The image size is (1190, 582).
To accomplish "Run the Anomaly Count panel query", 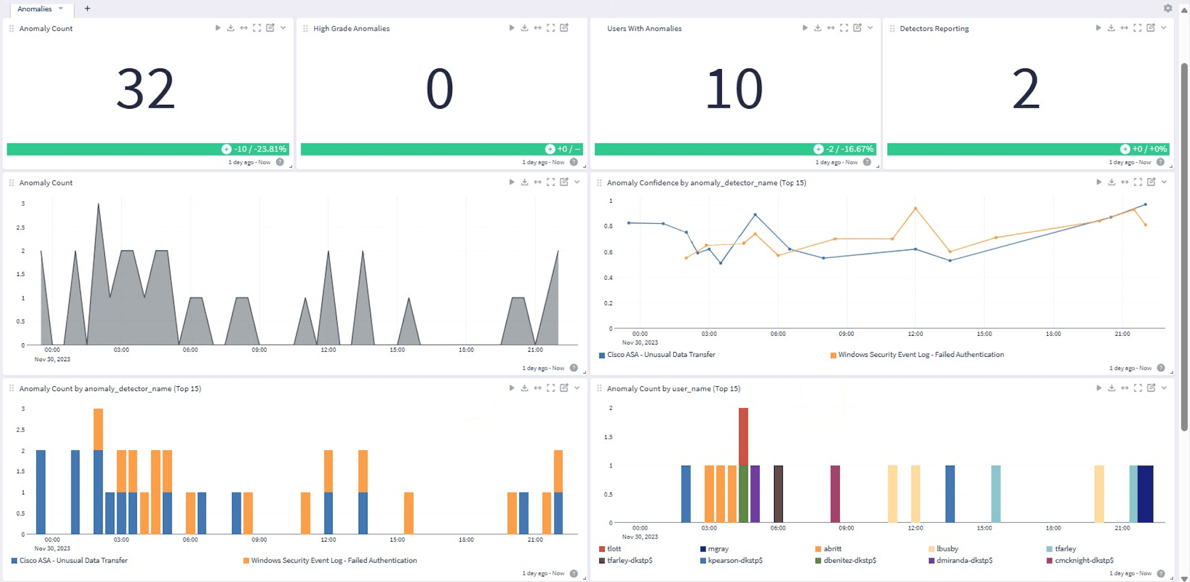I will [218, 27].
